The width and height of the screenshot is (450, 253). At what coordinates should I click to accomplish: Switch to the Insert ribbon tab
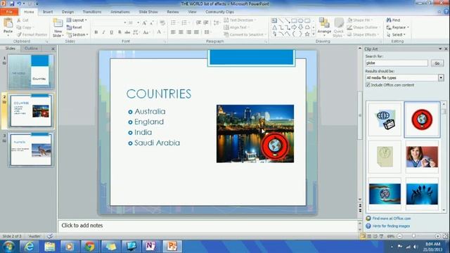pos(48,12)
